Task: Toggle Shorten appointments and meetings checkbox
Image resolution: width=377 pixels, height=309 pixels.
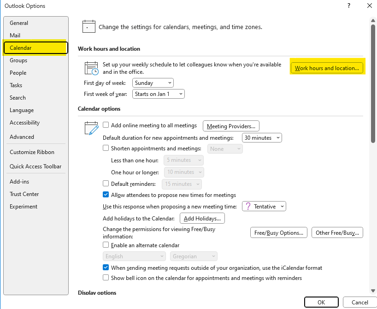Action: click(x=106, y=148)
